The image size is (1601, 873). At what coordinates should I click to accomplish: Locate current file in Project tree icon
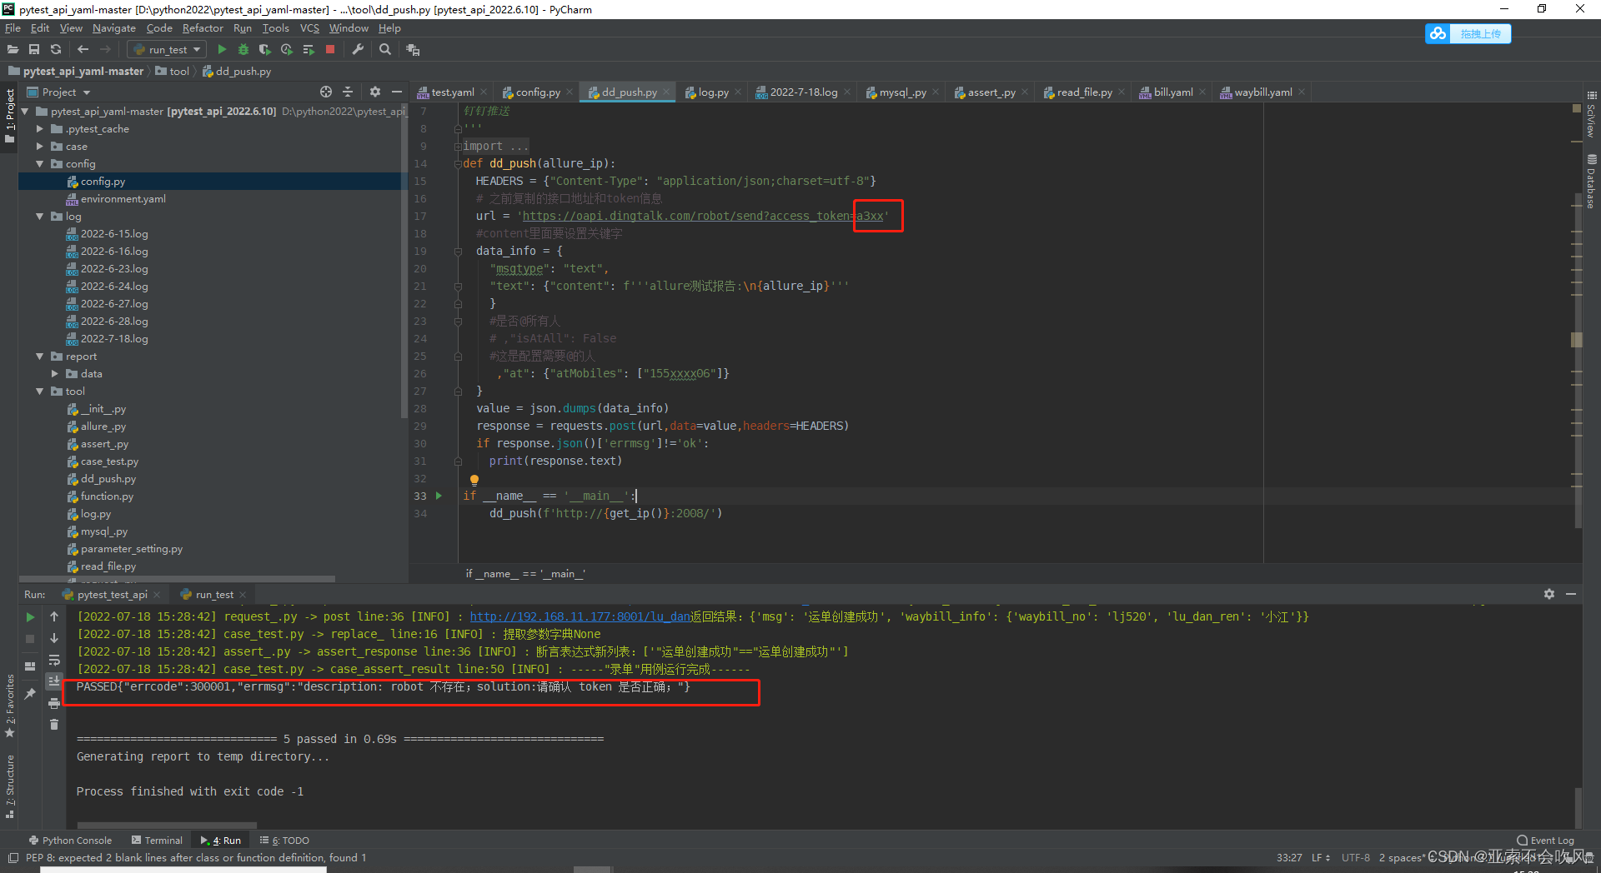[x=326, y=92]
